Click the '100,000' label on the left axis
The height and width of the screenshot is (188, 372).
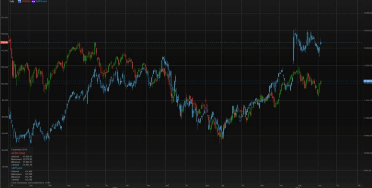tap(5, 84)
